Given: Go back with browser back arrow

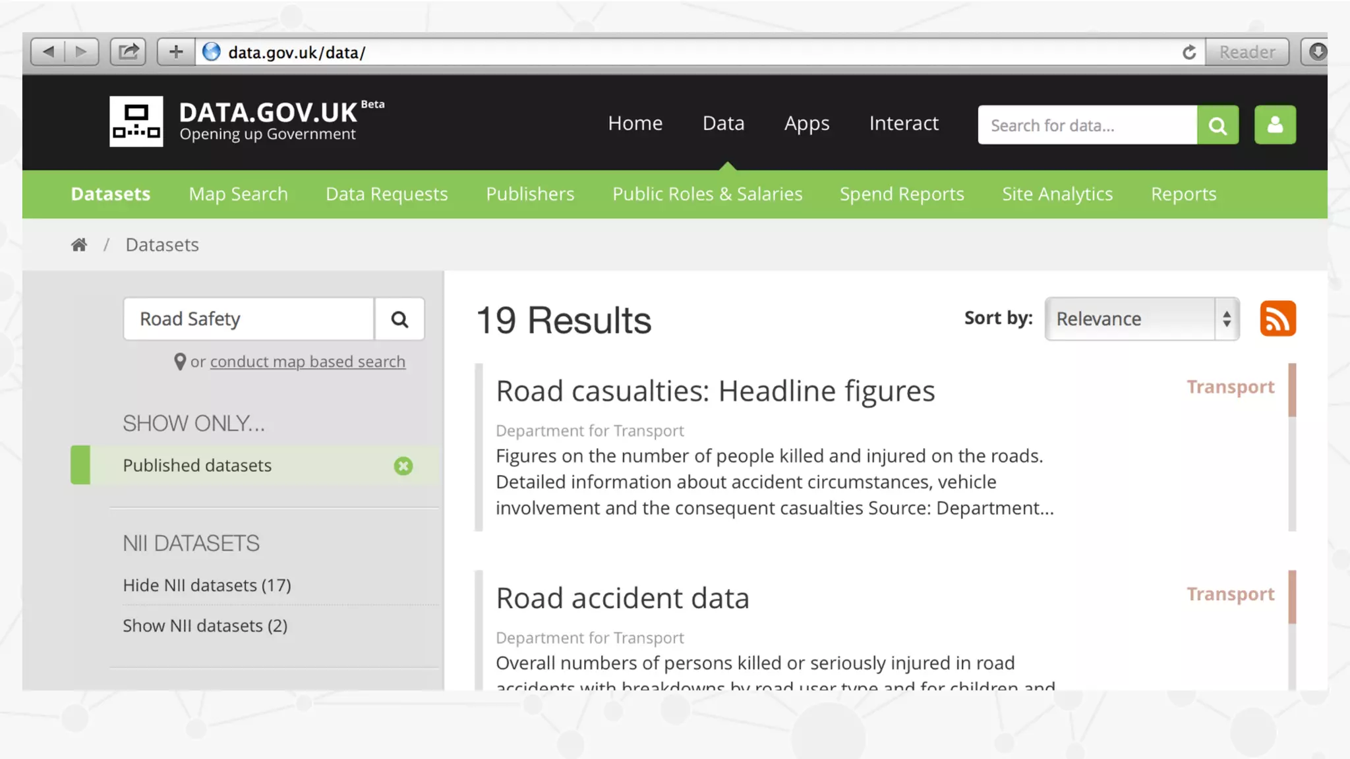Looking at the screenshot, I should coord(48,51).
